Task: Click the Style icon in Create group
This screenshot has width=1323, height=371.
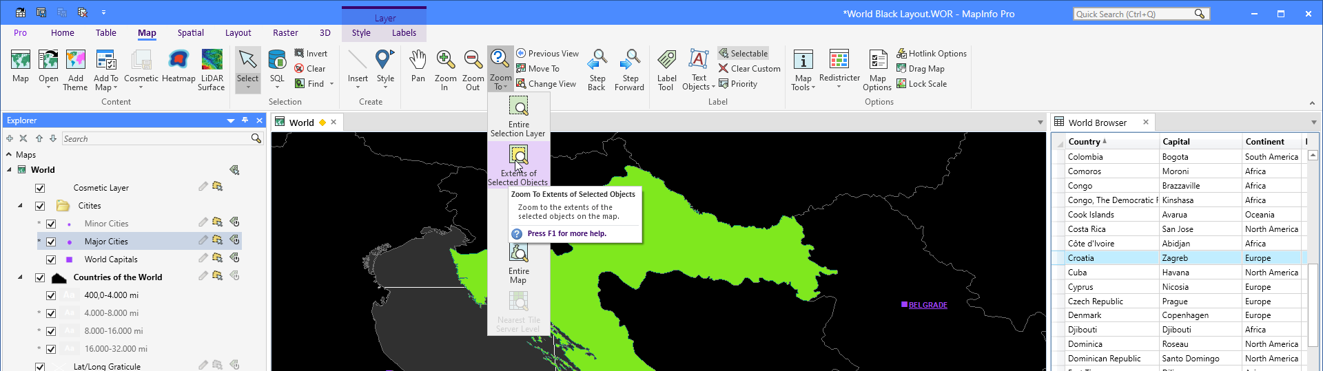Action: coord(385,61)
